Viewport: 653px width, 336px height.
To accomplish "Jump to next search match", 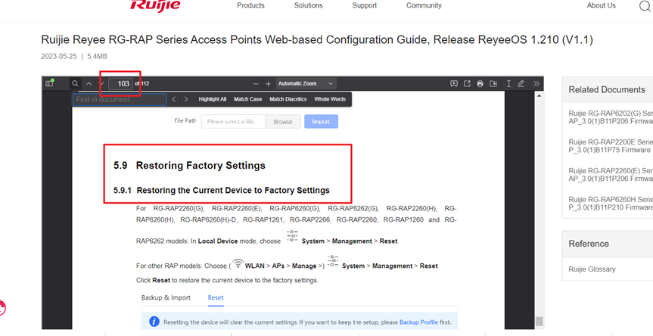I will pyautogui.click(x=186, y=99).
